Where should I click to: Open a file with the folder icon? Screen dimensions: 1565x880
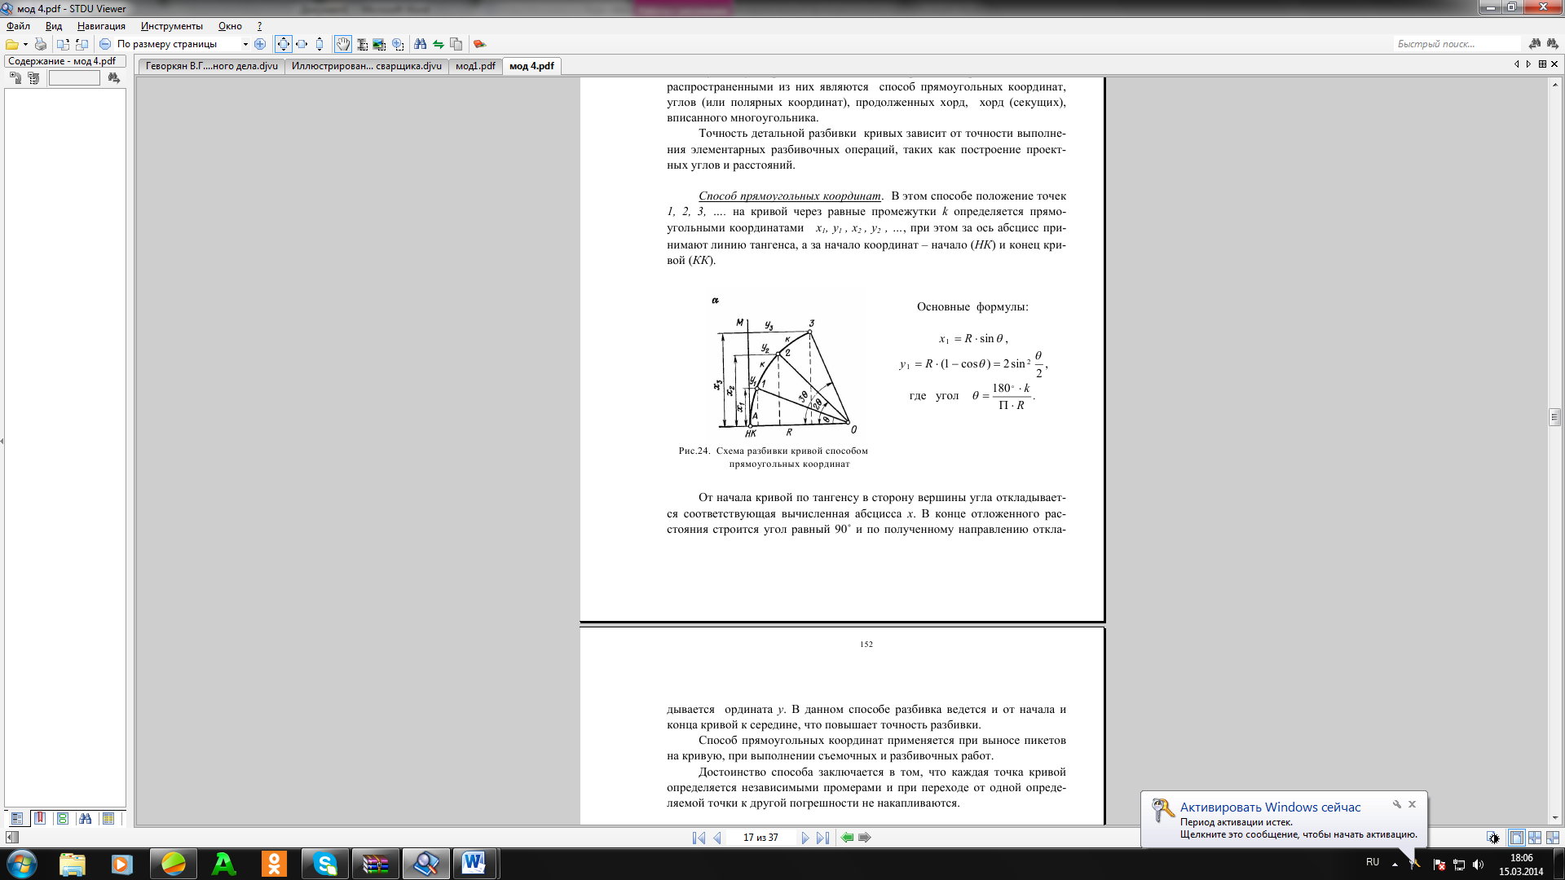[x=12, y=44]
